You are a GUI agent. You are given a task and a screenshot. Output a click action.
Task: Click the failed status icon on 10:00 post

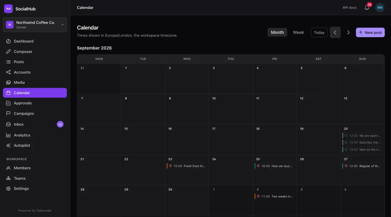click(170, 166)
